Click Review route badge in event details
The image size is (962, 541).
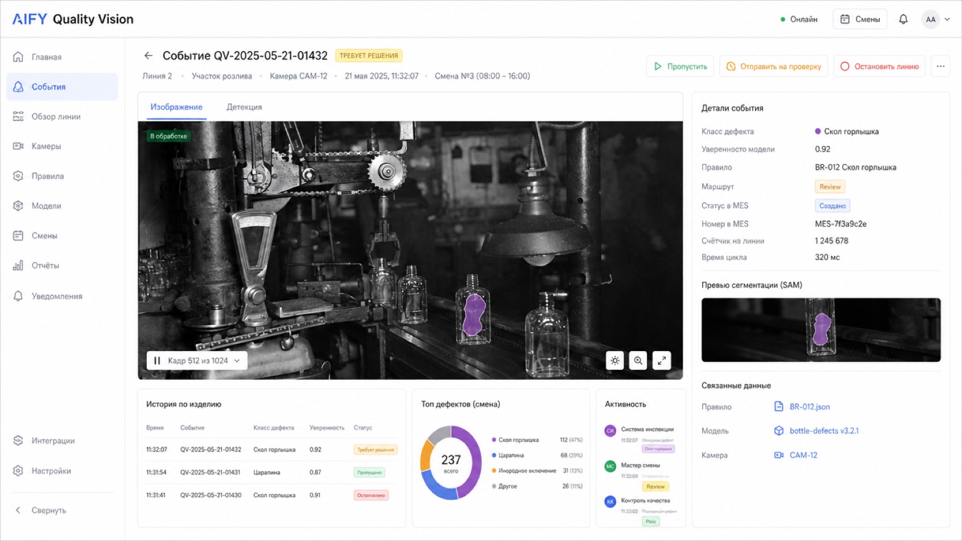pos(830,187)
